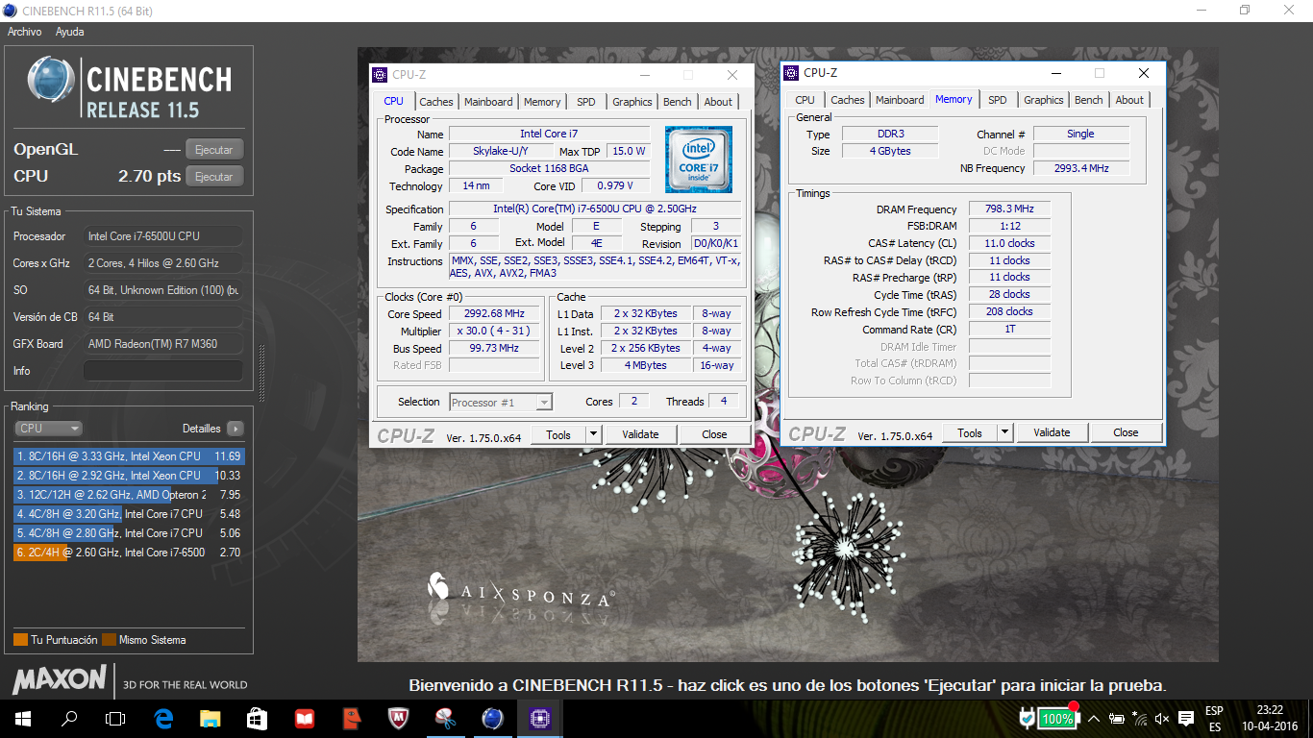The image size is (1313, 738).
Task: Open the Wi-Fi network tray icon
Action: (1139, 718)
